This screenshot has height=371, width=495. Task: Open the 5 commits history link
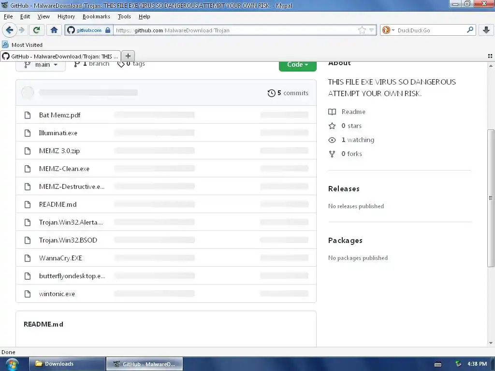coord(288,93)
